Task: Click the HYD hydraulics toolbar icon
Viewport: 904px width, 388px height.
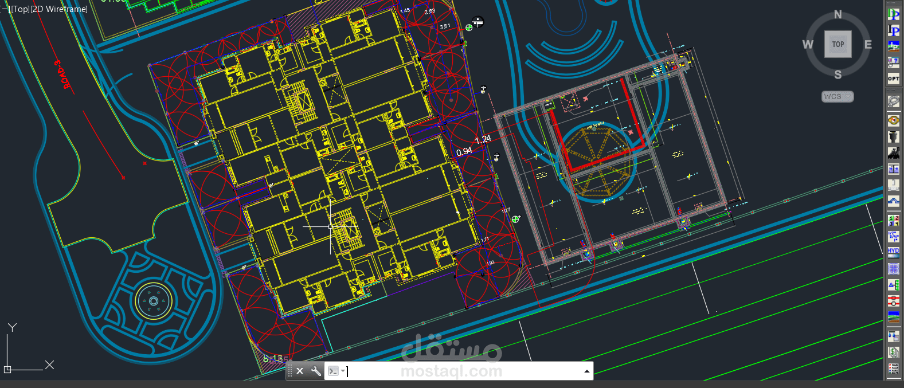Action: tap(893, 252)
